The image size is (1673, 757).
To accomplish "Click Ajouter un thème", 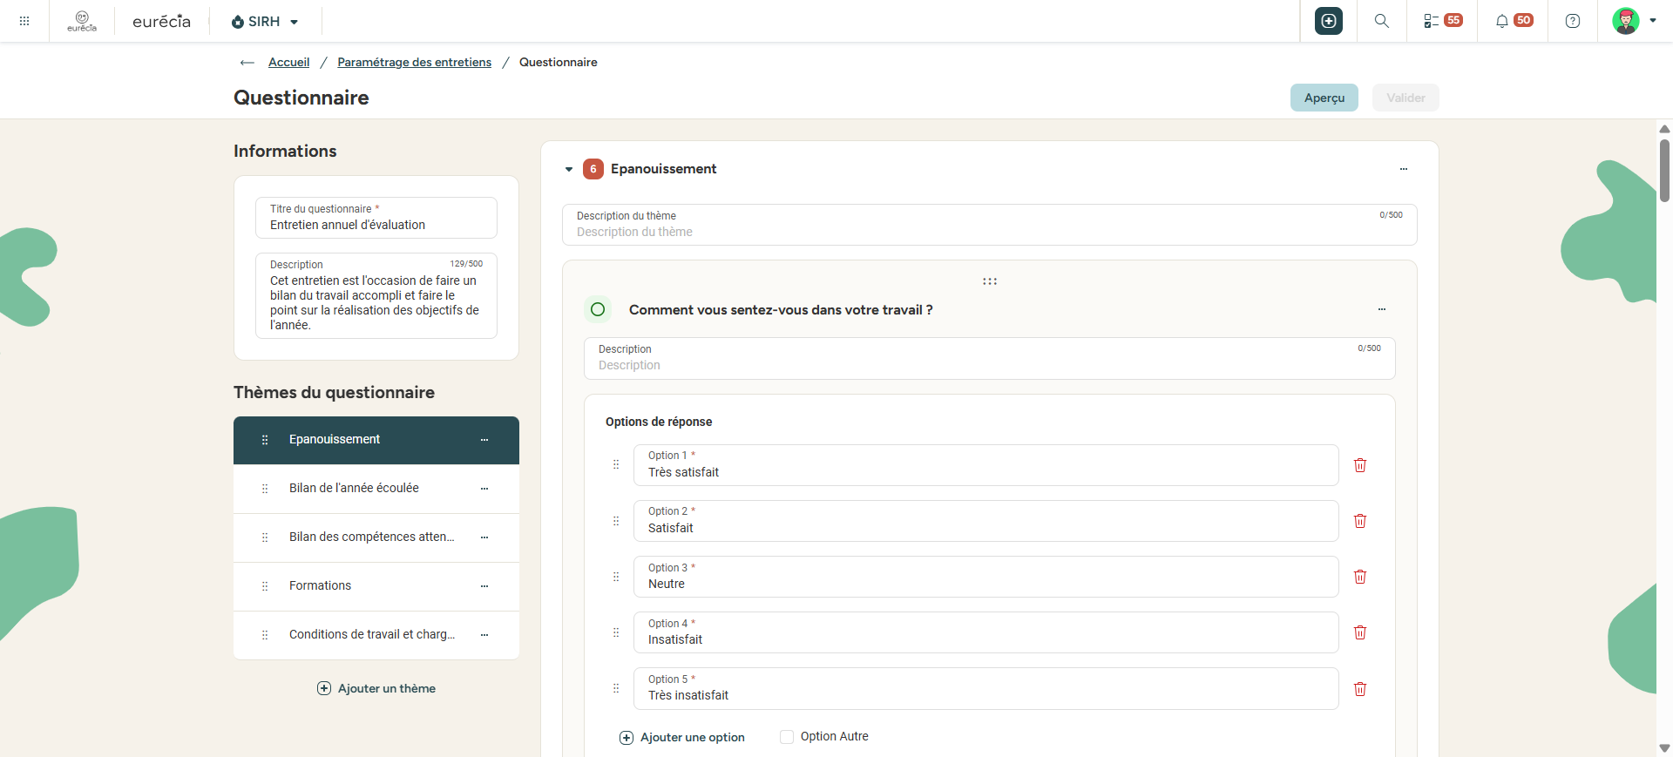I will pyautogui.click(x=376, y=688).
